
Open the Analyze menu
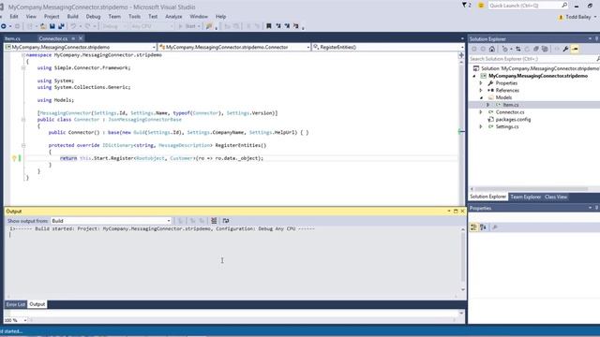point(173,17)
